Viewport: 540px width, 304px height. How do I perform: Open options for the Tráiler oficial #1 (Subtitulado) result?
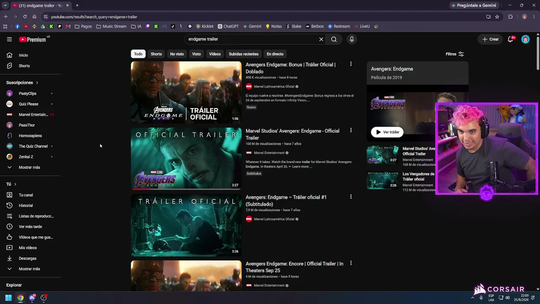coord(351,197)
